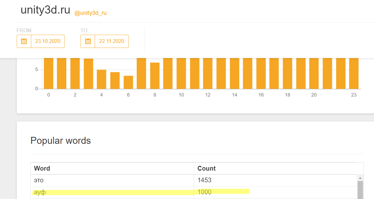The image size is (374, 199).
Task: Open the FROM date calendar icon
Action: pyautogui.click(x=24, y=41)
